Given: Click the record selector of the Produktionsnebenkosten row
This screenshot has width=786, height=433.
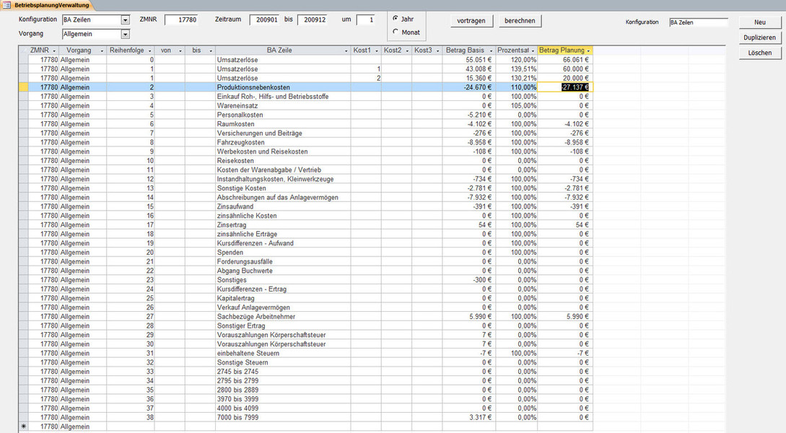Looking at the screenshot, I should 23,87.
